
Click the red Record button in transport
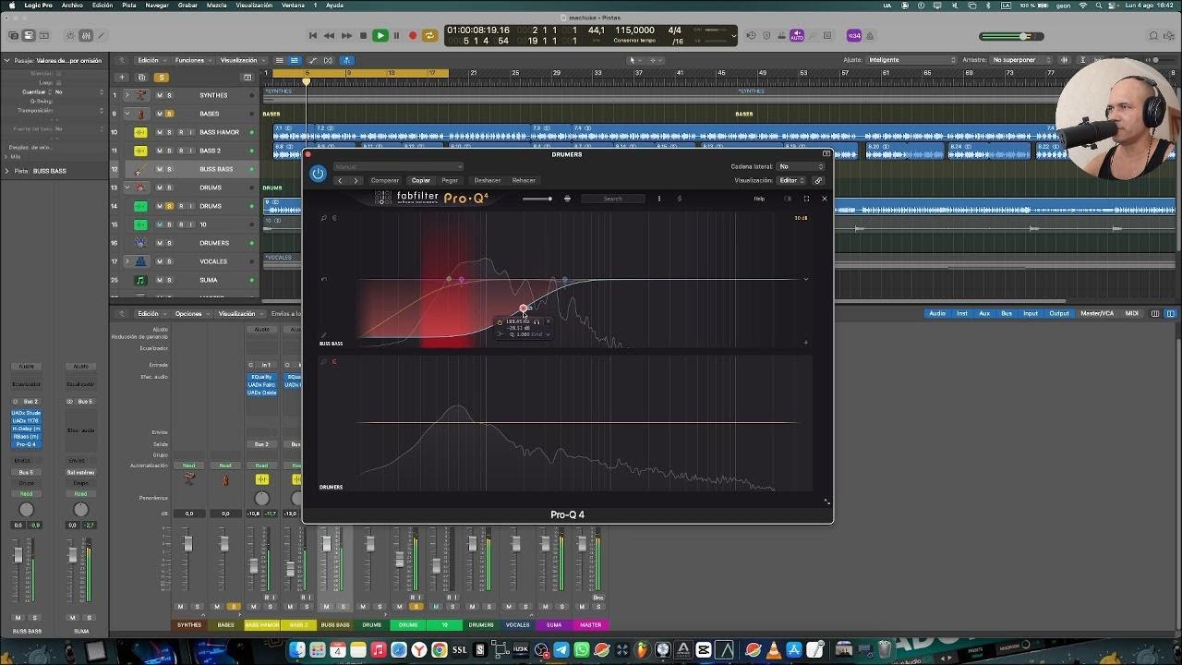click(x=413, y=36)
